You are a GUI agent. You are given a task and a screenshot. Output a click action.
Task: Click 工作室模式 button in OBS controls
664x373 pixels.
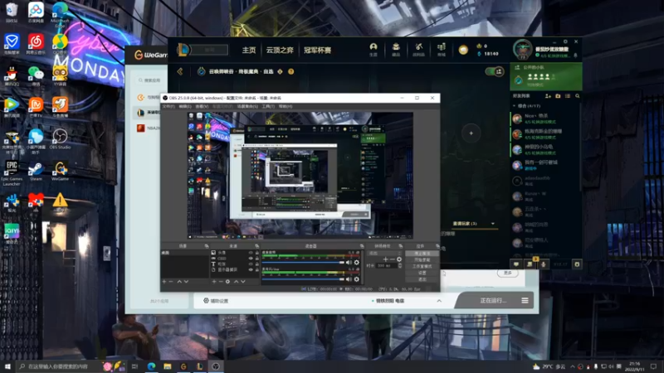[x=422, y=266]
